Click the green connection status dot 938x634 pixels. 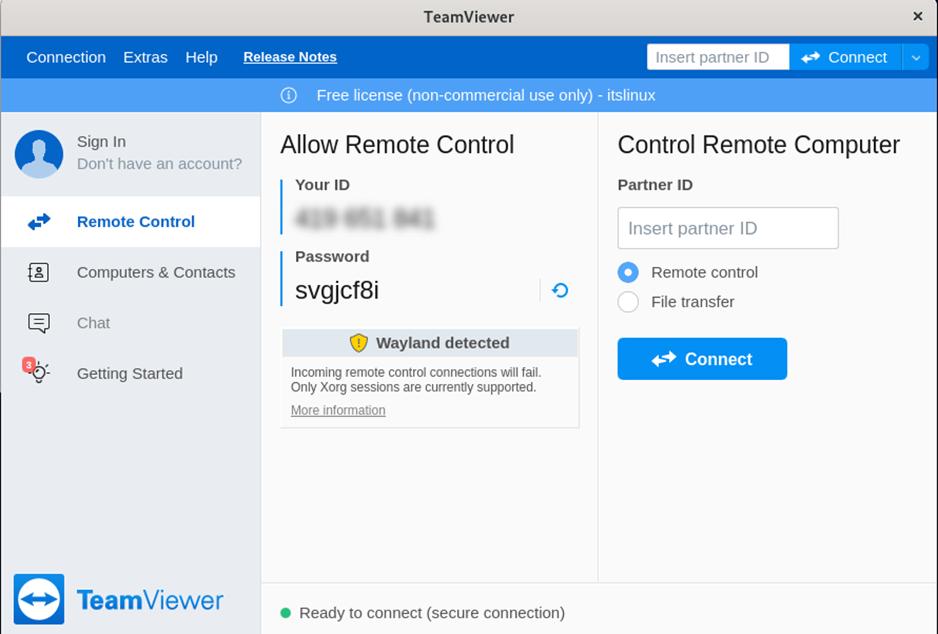point(285,613)
